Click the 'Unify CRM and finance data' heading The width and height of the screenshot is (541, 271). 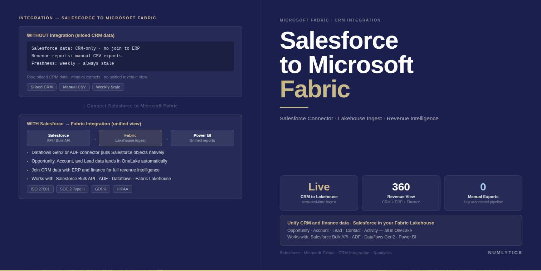click(x=361, y=223)
